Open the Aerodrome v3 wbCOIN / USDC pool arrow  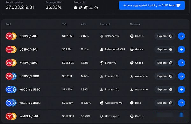tap(181, 103)
